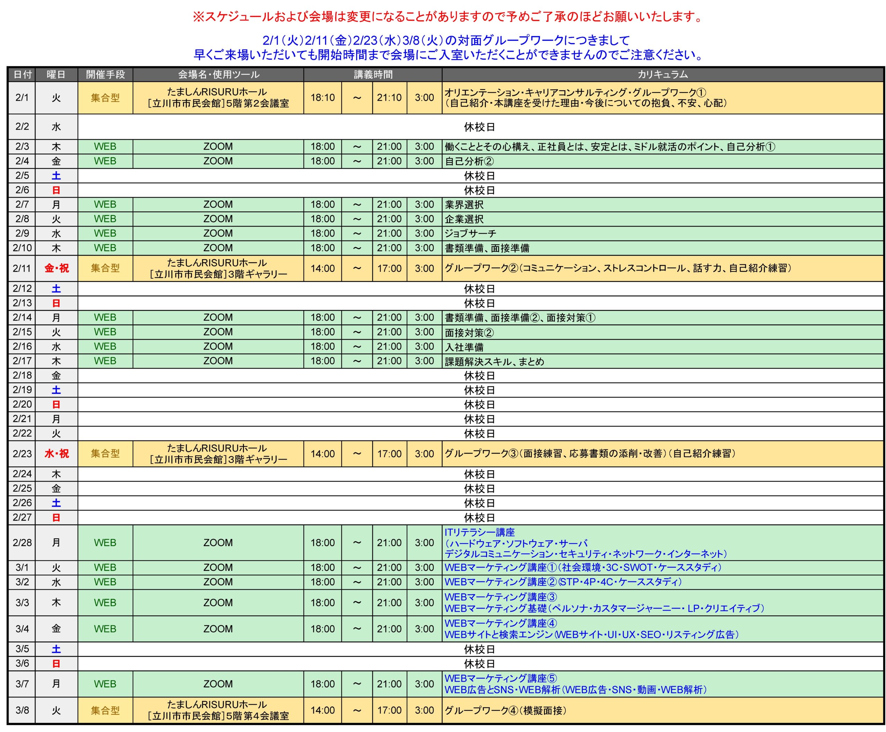Screen dimensions: 886x732
Task: Select the 2/1 date cell
Action: click(22, 98)
